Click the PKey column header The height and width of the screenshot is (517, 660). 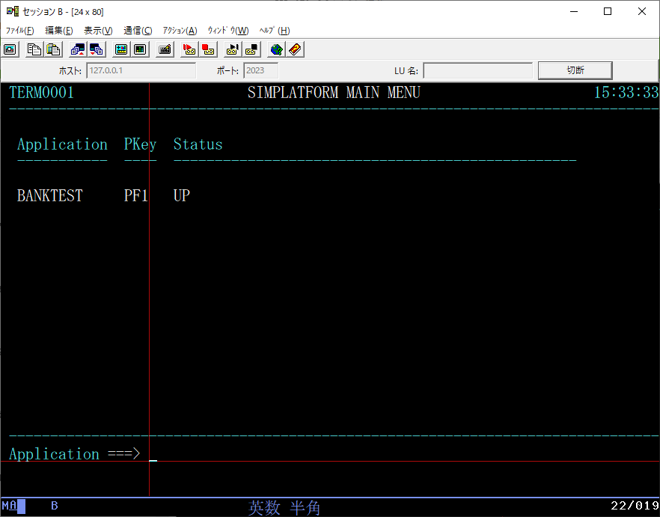140,144
